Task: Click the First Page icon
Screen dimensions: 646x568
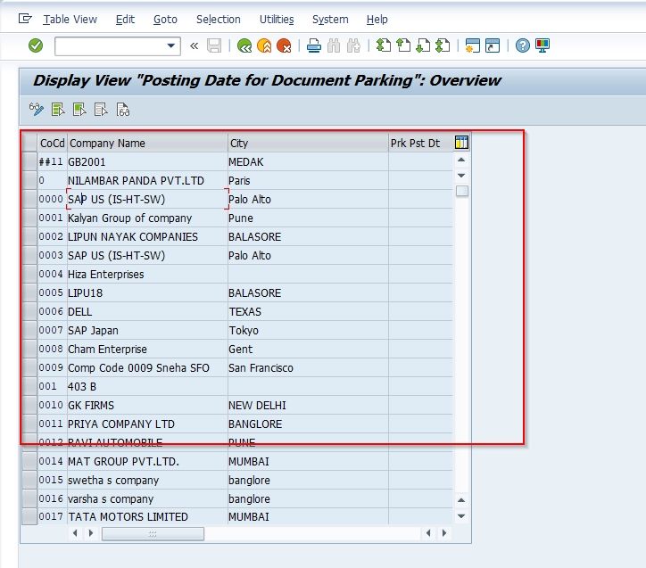Action: tap(384, 45)
